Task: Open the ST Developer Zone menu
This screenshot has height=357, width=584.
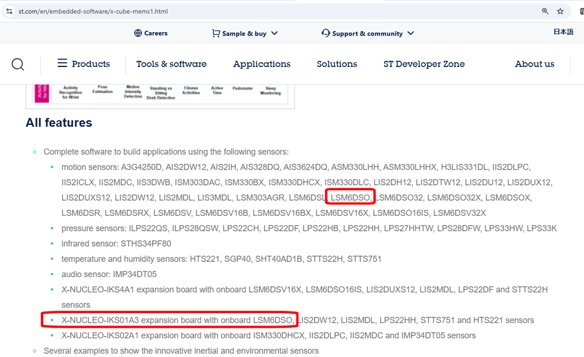Action: click(424, 64)
